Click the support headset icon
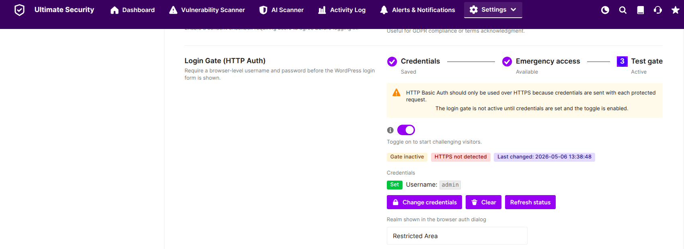The height and width of the screenshot is (249, 684). click(658, 10)
